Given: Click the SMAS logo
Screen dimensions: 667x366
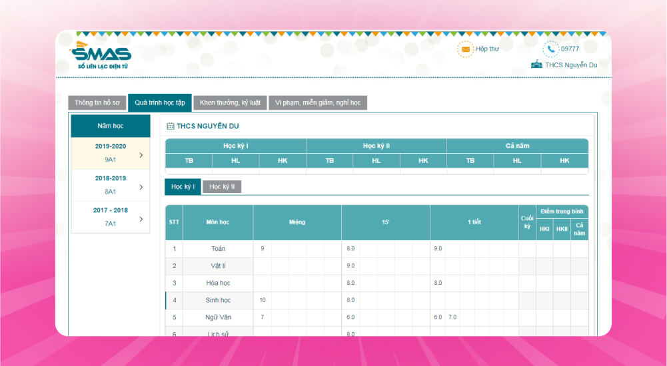Looking at the screenshot, I should coord(101,55).
